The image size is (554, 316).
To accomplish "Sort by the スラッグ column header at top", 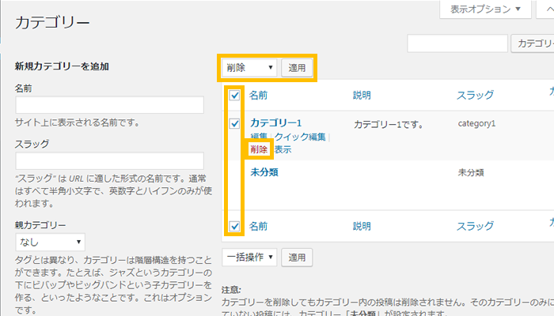I will pos(475,96).
